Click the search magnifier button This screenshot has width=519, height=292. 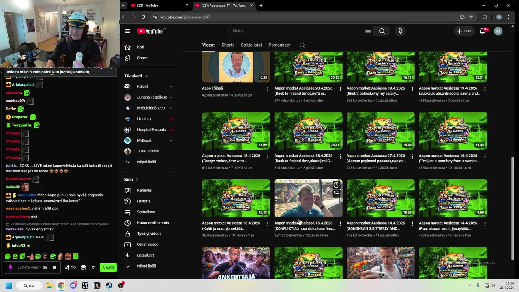pyautogui.click(x=382, y=31)
